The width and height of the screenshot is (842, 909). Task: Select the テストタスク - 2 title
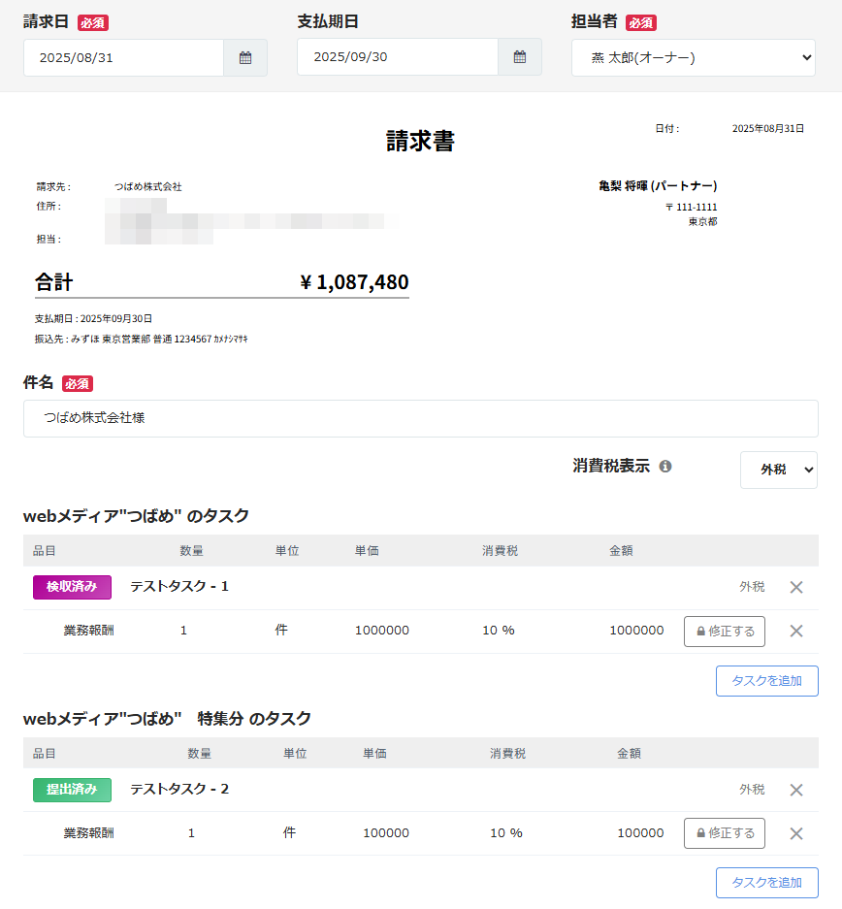179,789
